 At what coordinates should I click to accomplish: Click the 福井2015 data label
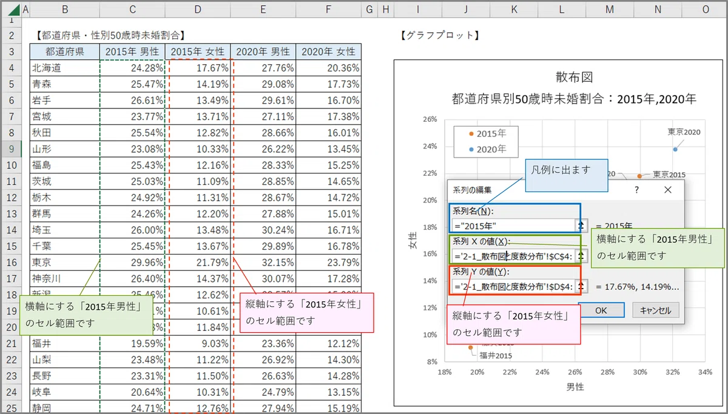[496, 355]
